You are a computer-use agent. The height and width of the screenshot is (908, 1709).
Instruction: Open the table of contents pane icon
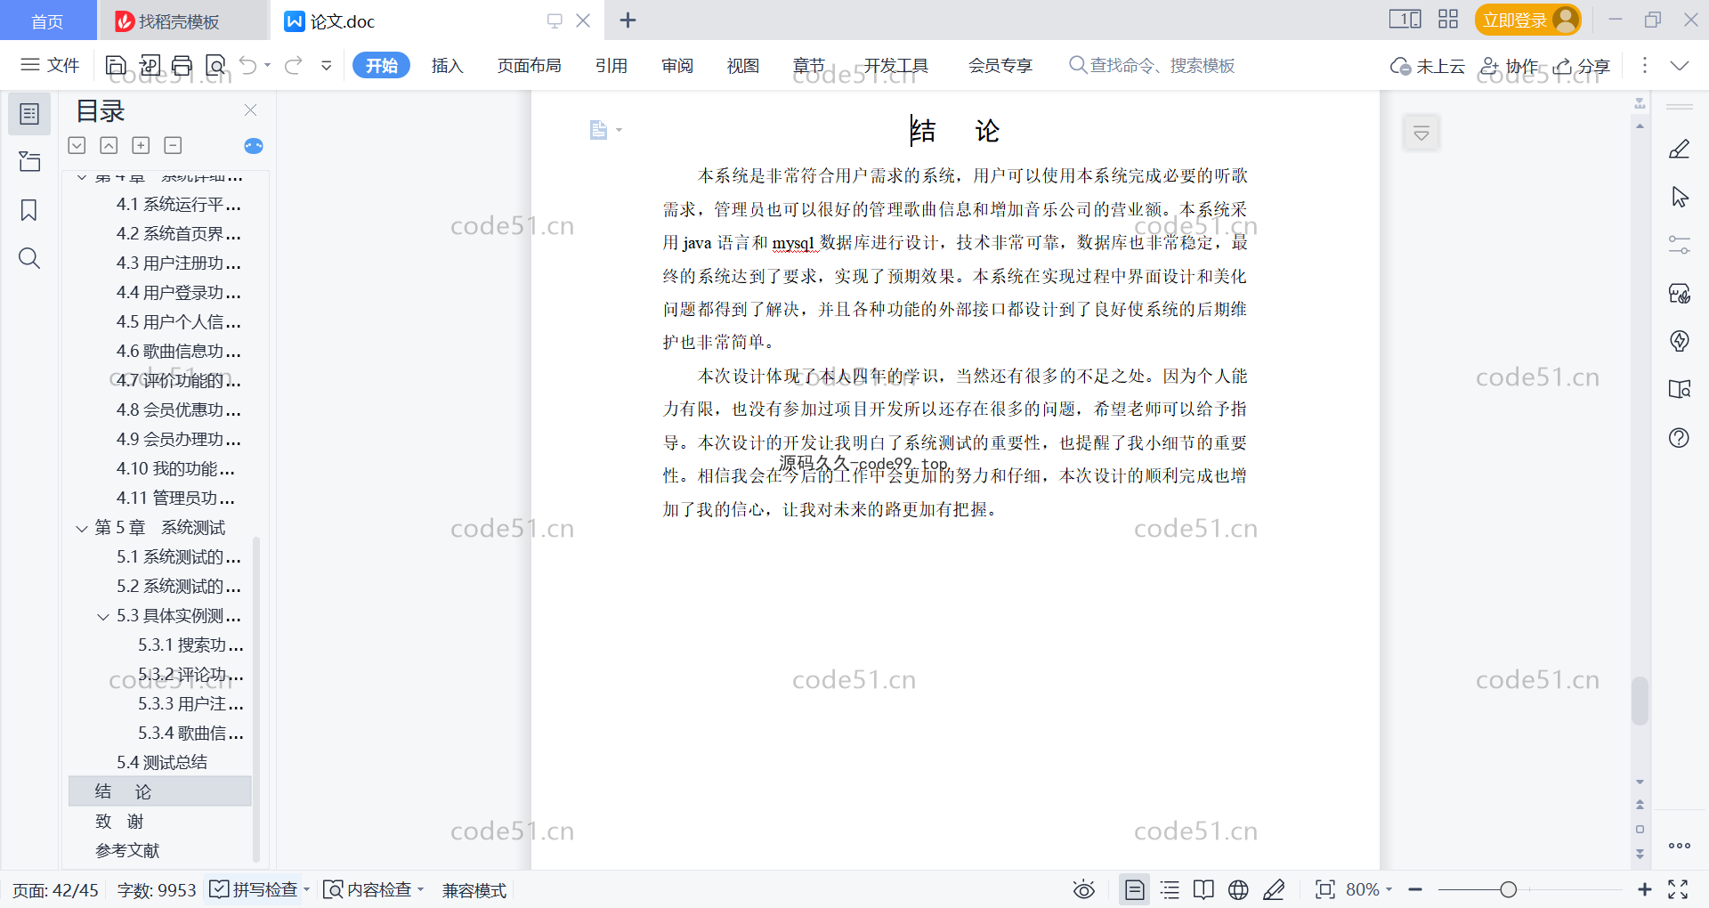29,114
